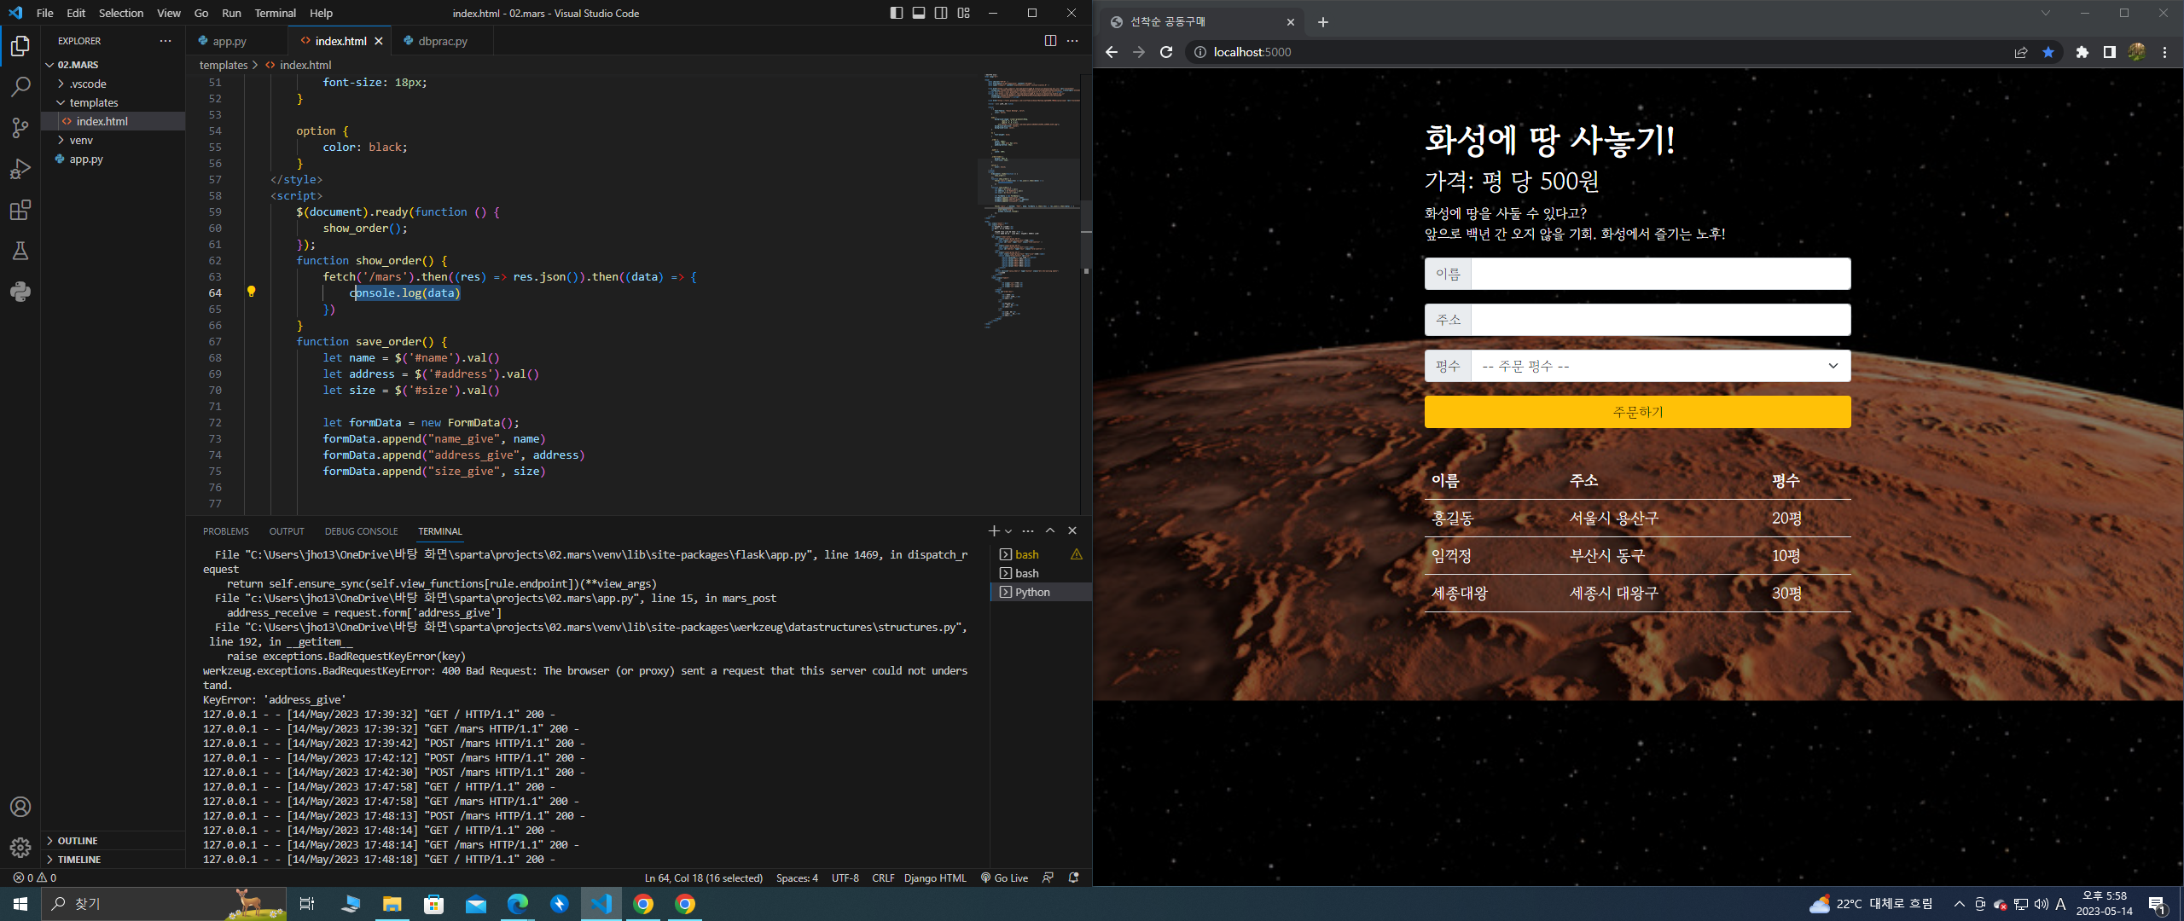Image resolution: width=2184 pixels, height=921 pixels.
Task: Open the Extensions view
Action: click(20, 210)
